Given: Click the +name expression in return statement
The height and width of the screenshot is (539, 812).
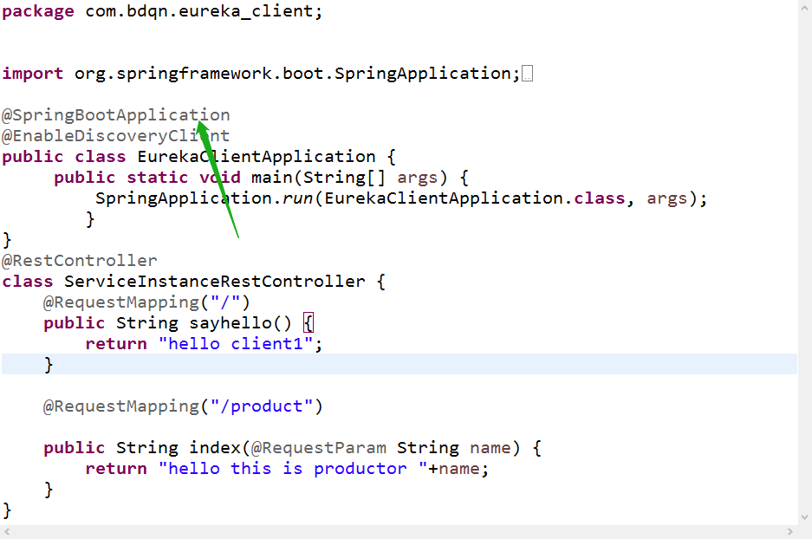Looking at the screenshot, I should (454, 469).
